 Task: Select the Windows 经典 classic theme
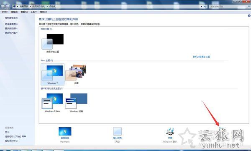pos(77,103)
